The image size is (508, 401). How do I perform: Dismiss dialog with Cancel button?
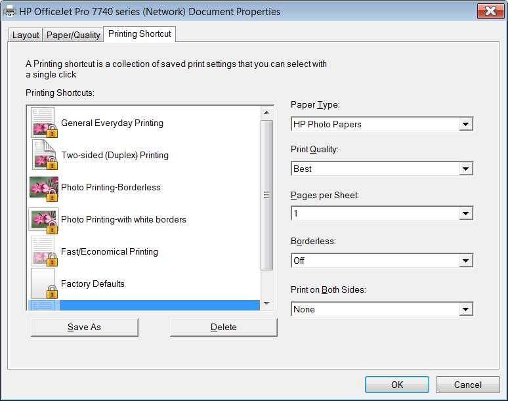[x=467, y=385]
